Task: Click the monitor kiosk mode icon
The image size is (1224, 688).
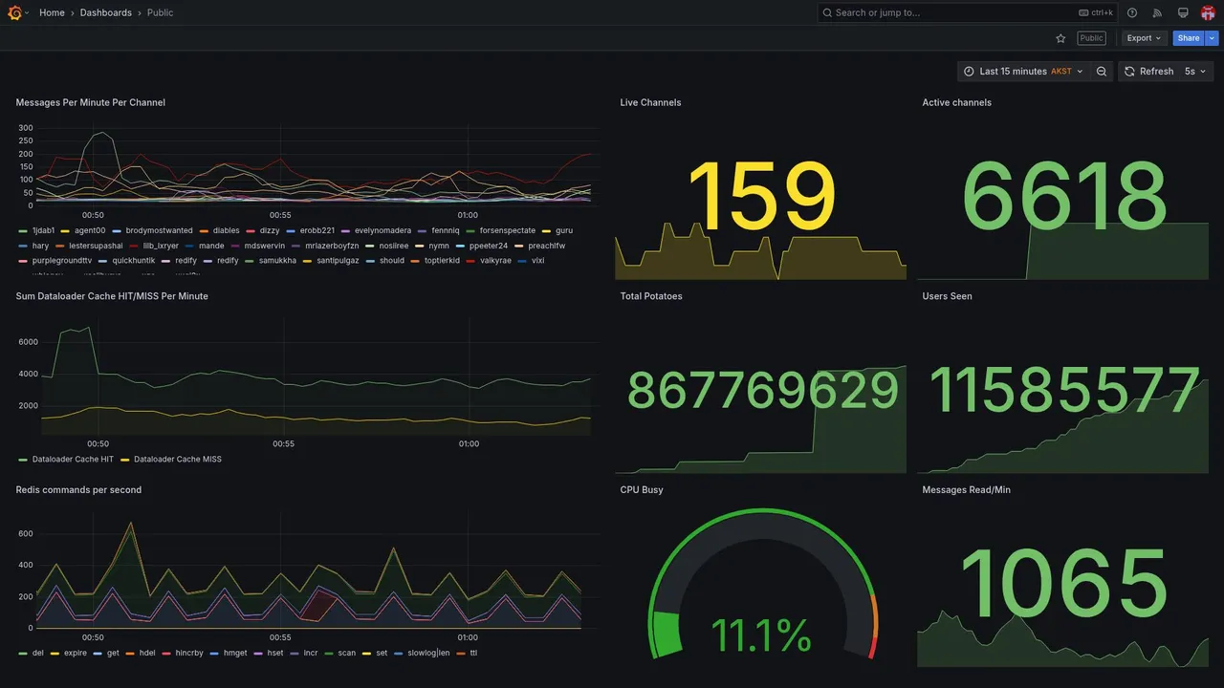Action: click(x=1183, y=12)
